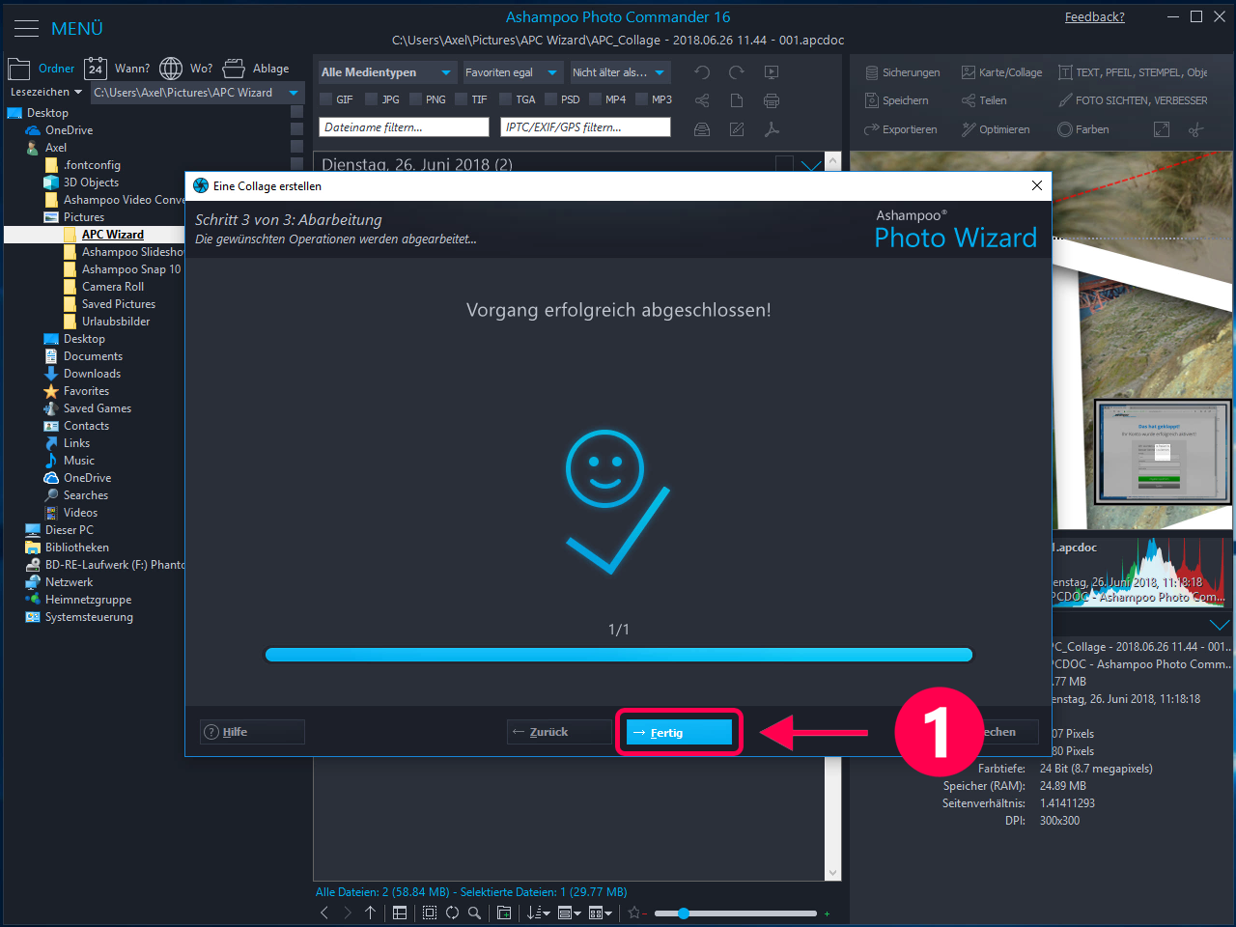This screenshot has height=927, width=1236.
Task: Click the redo arrow icon in toolbar
Action: pyautogui.click(x=737, y=72)
